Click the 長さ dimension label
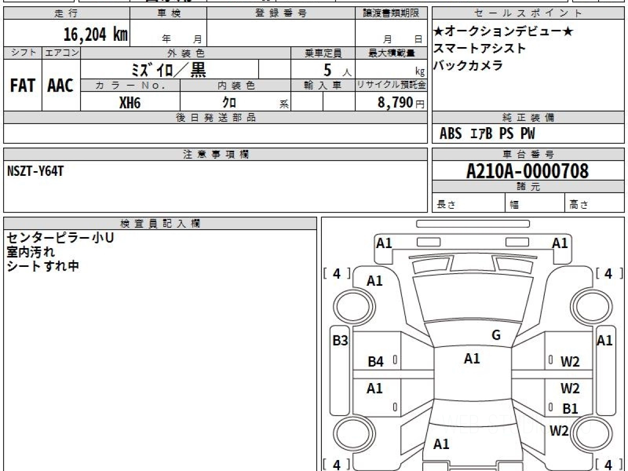The image size is (628, 471). click(446, 205)
